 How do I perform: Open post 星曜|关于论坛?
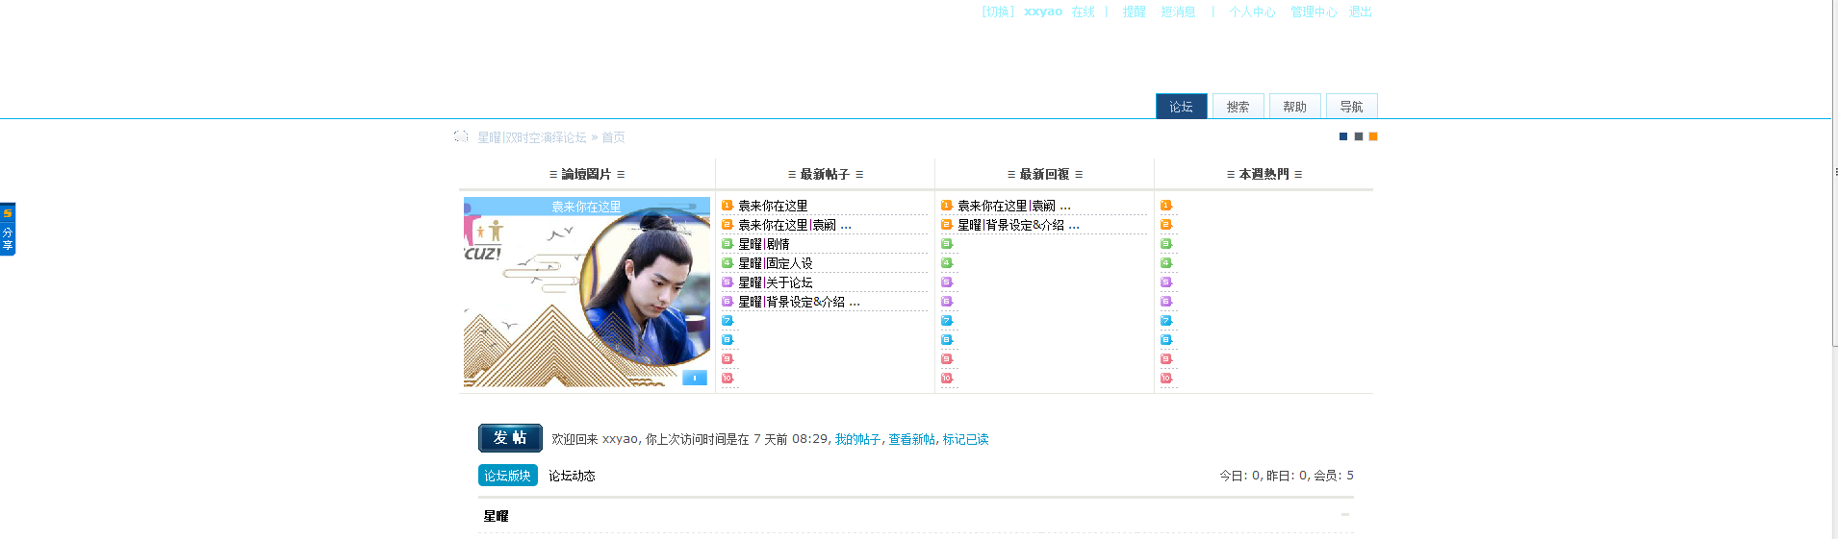point(775,282)
